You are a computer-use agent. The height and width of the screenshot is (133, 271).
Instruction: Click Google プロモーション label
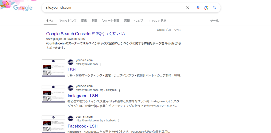[x=169, y=30]
